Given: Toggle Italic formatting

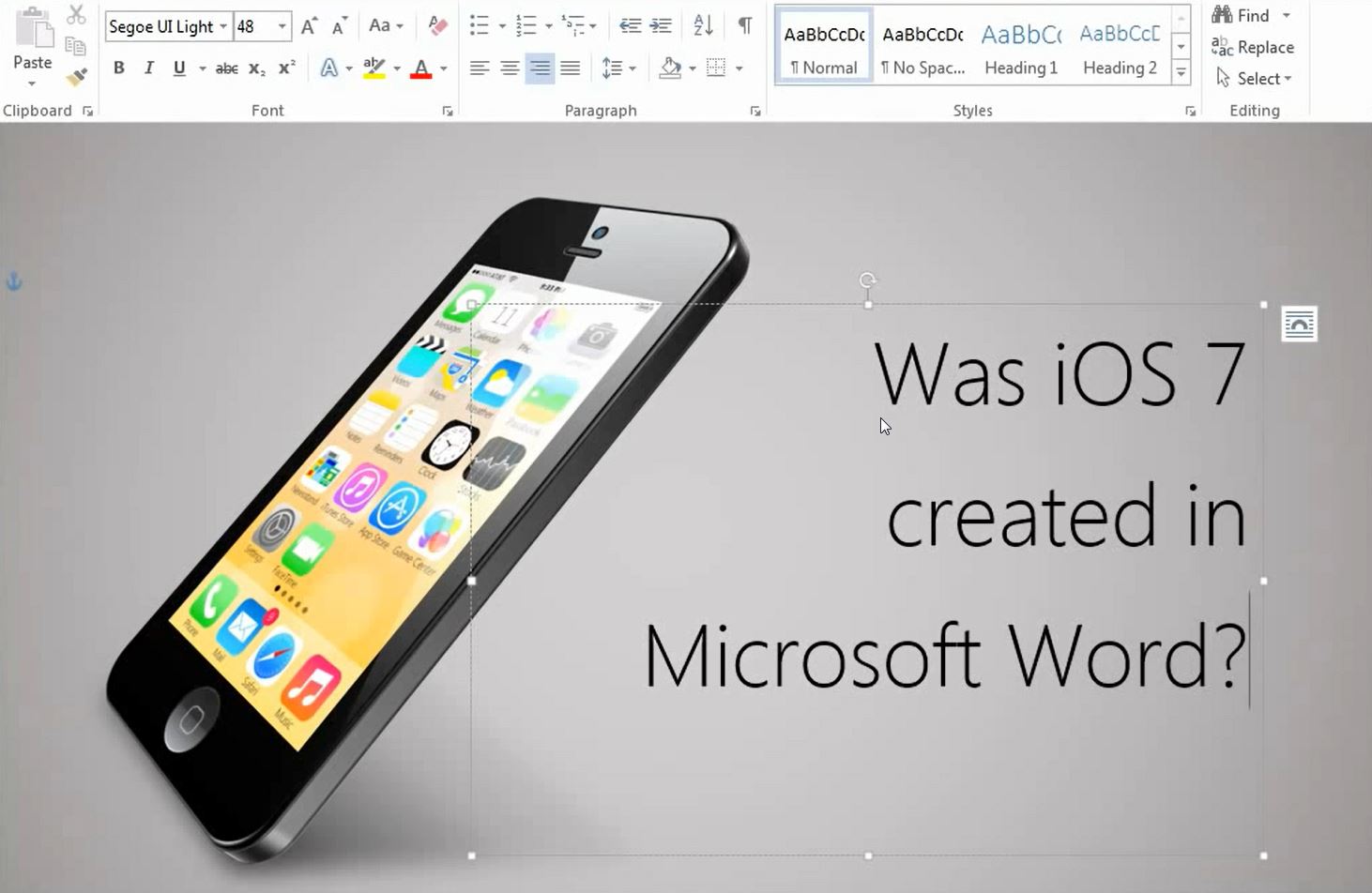Looking at the screenshot, I should coord(148,68).
